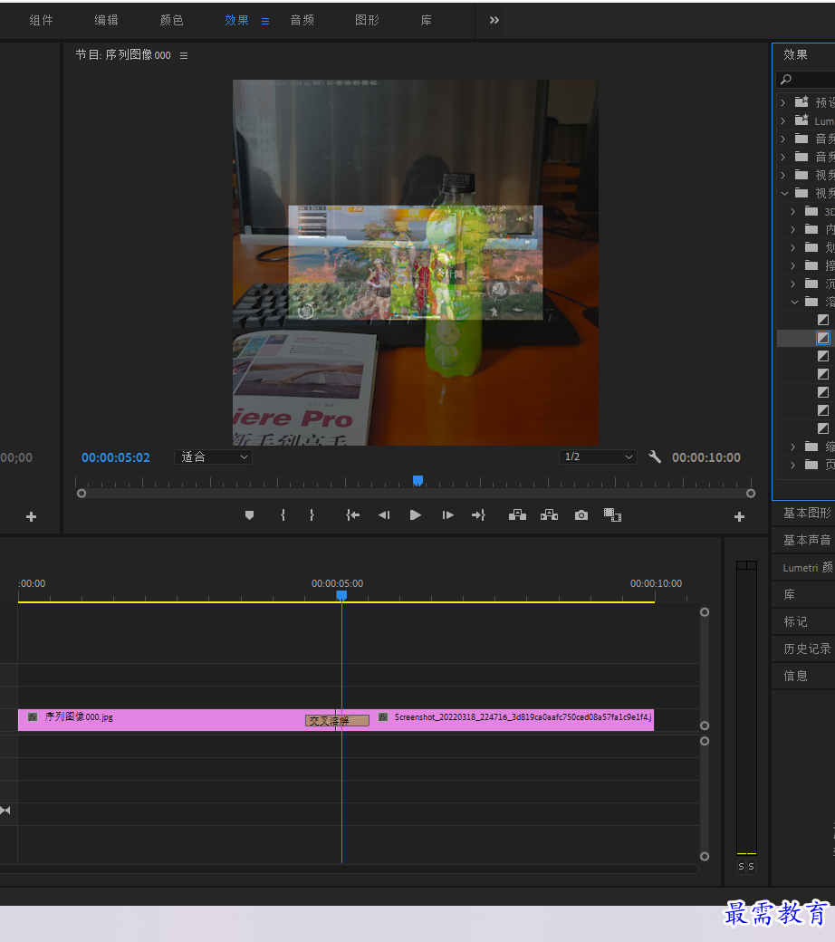Viewport: 835px width, 942px height.
Task: Toggle the right channel solo S button
Action: coord(751,866)
